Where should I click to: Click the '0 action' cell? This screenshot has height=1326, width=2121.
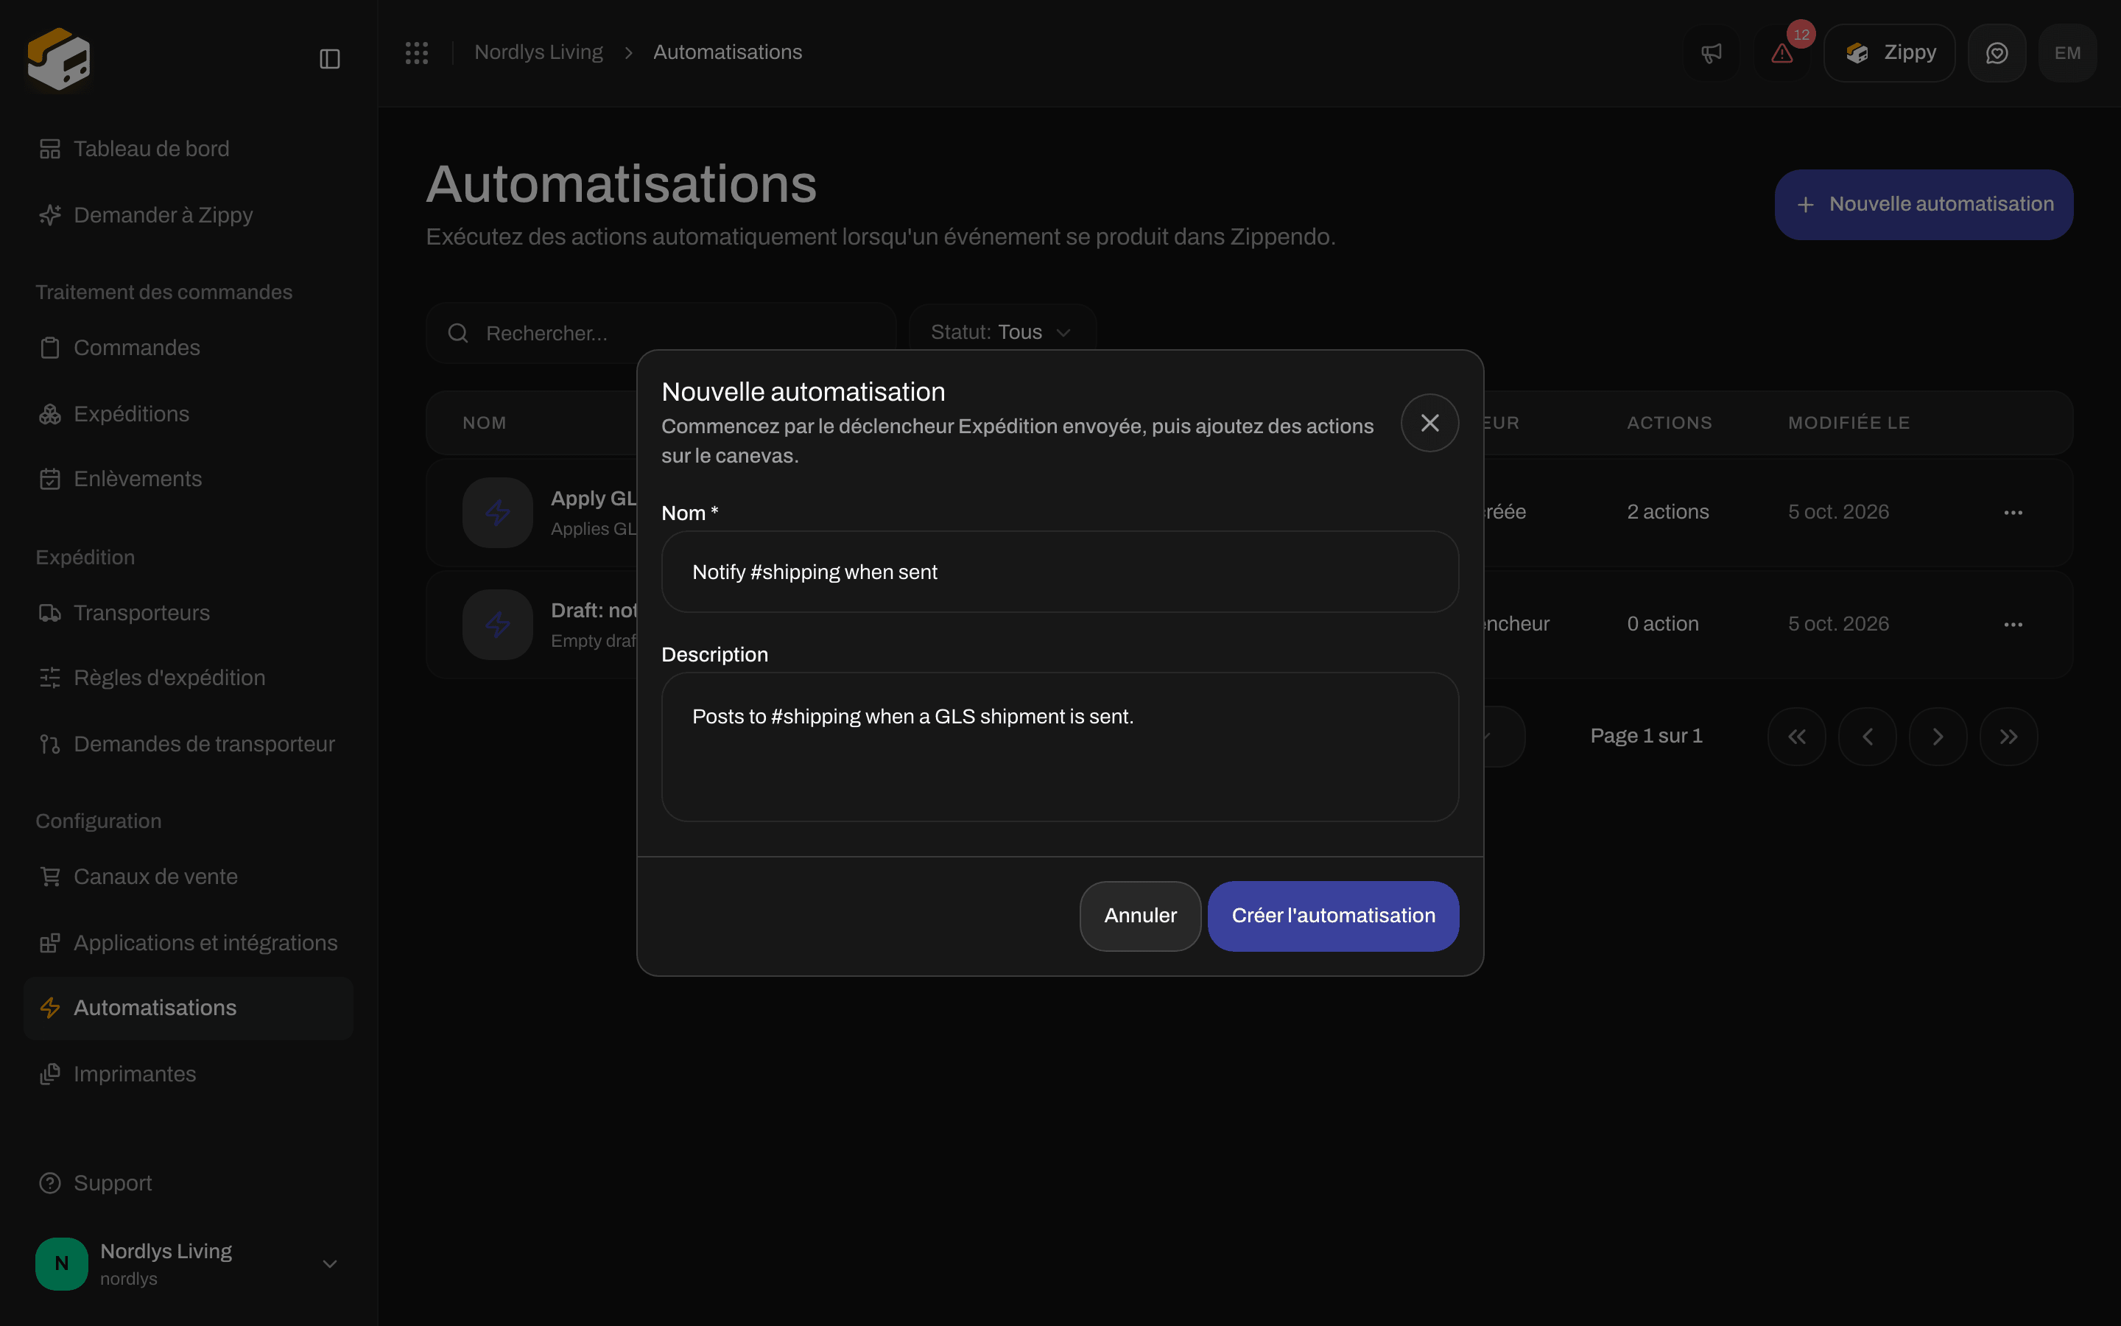pyautogui.click(x=1663, y=625)
